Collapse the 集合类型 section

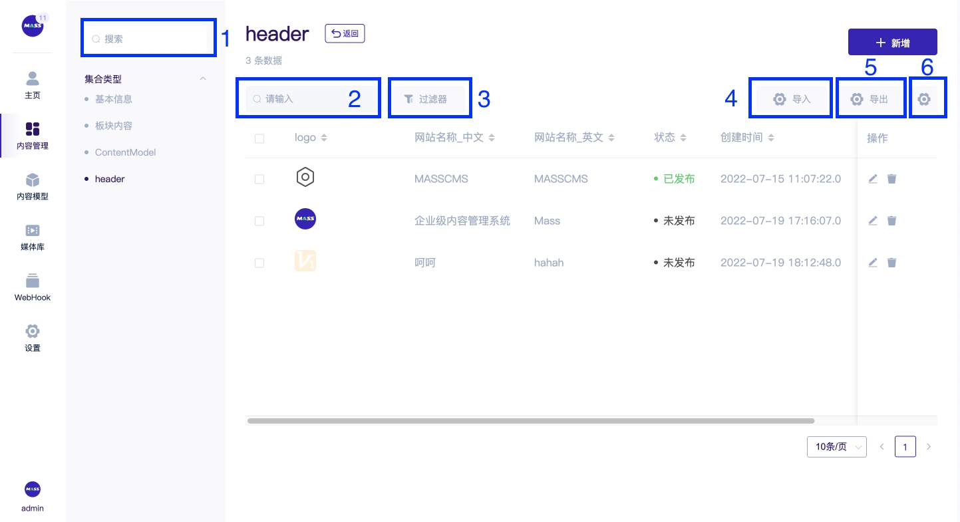point(203,79)
